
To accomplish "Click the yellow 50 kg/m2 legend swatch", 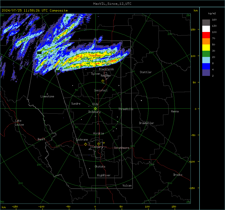I will [206, 48].
